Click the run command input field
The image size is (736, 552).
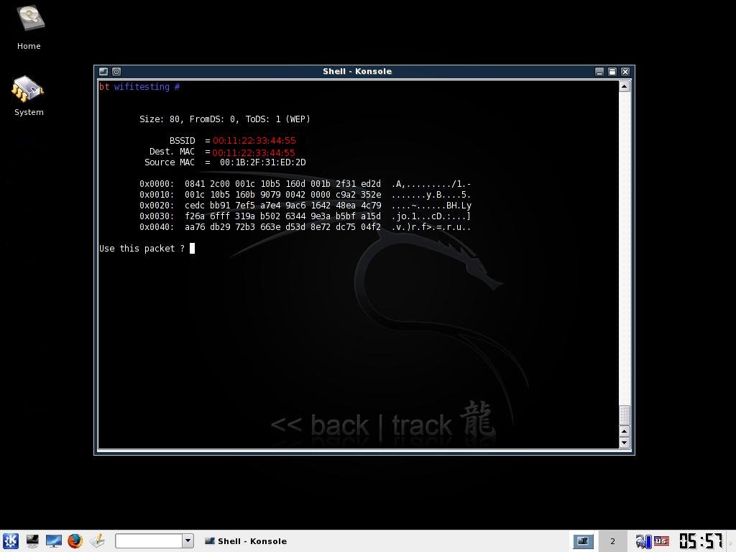point(149,540)
